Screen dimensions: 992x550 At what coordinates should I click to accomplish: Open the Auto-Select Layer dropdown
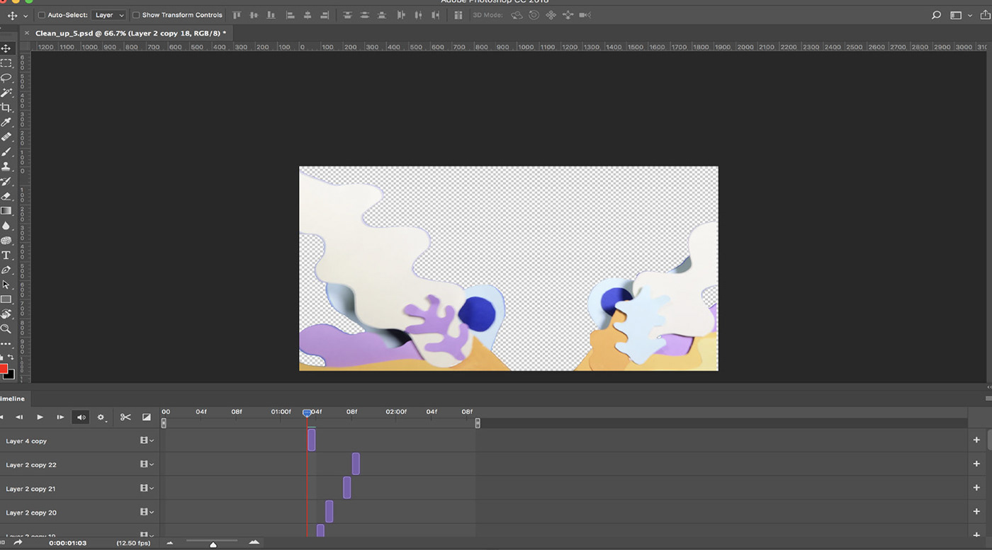coord(109,15)
